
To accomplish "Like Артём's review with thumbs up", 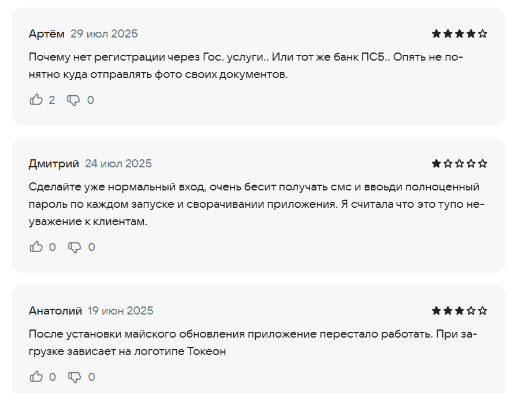I will (36, 100).
